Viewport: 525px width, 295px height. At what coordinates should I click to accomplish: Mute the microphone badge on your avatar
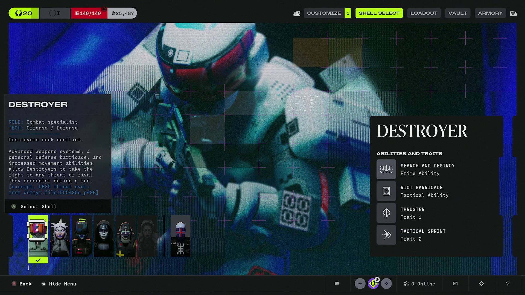click(x=377, y=279)
